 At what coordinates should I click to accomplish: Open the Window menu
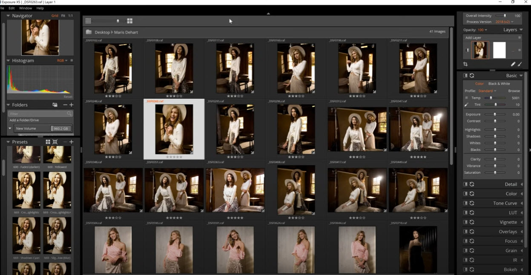[x=26, y=8]
